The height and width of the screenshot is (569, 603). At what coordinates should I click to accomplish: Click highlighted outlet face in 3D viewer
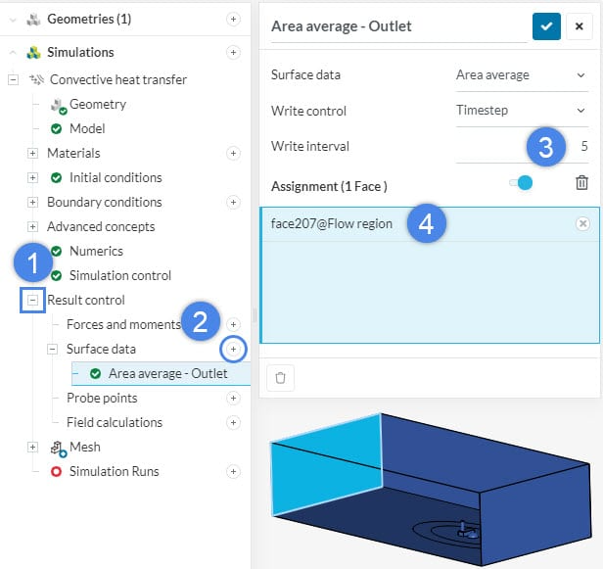327,463
